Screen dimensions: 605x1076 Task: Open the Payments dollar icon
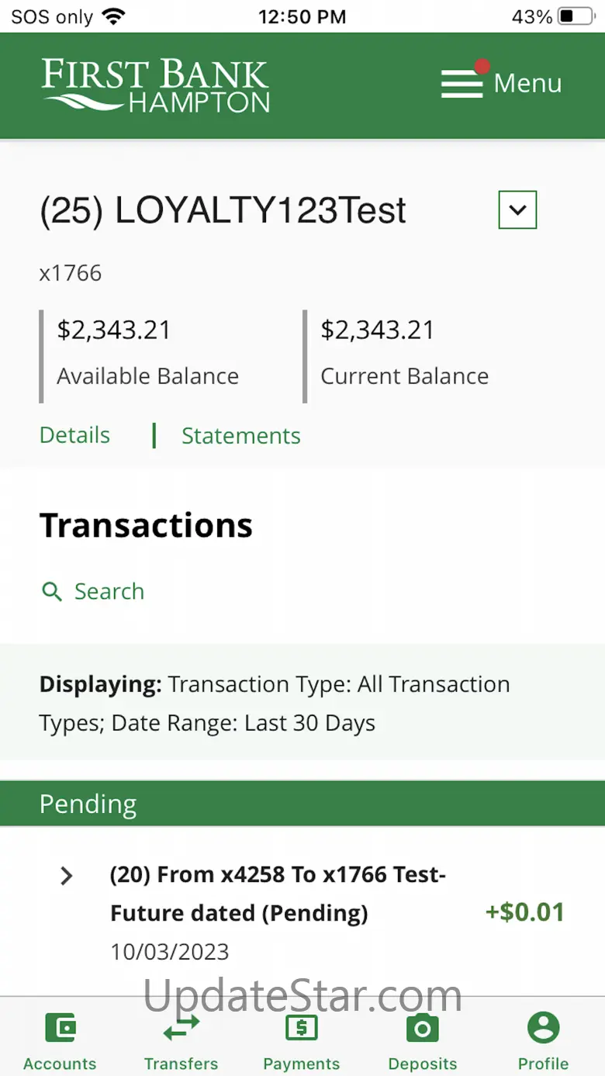point(302,1029)
